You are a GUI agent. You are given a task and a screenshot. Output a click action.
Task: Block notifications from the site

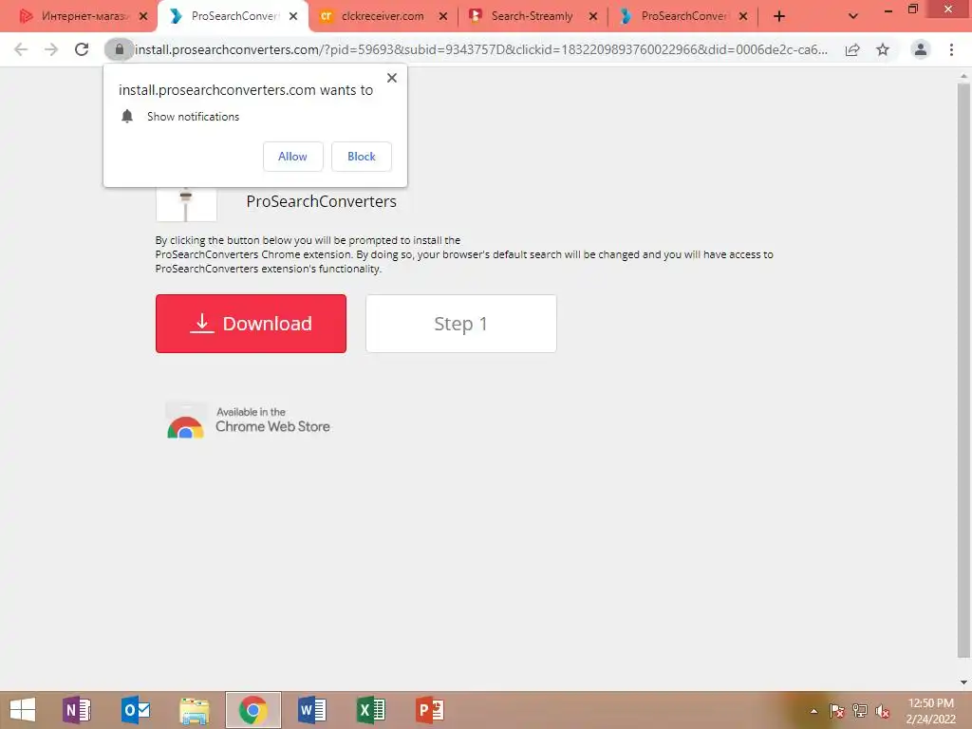[x=362, y=157]
